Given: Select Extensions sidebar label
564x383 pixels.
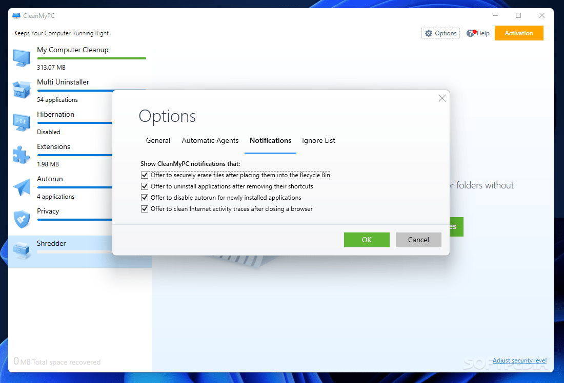Looking at the screenshot, I should (x=54, y=146).
